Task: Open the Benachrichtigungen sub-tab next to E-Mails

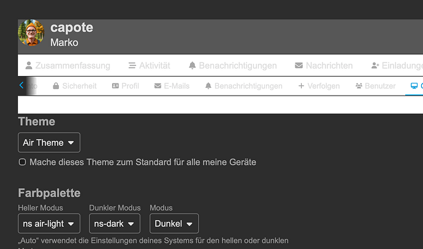Action: coord(243,86)
